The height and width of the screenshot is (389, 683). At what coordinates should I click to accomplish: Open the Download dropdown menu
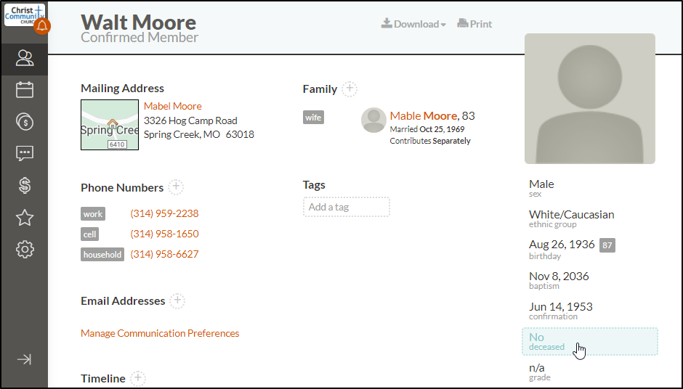413,24
